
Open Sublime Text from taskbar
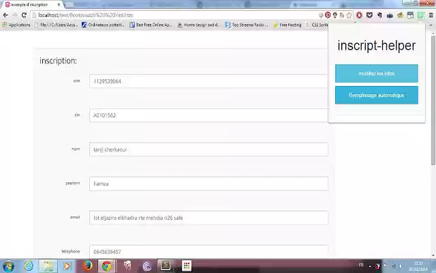click(166, 265)
